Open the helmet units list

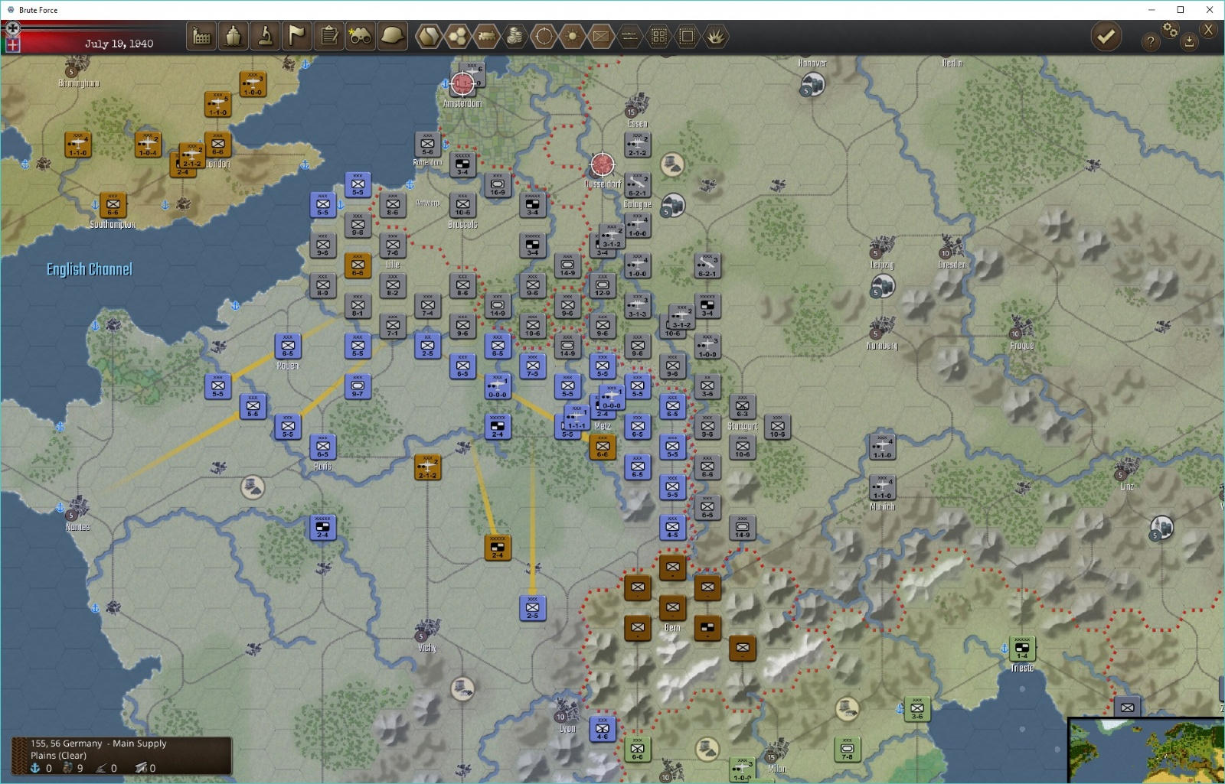[393, 36]
